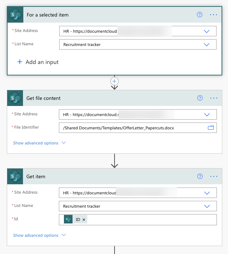The height and width of the screenshot is (254, 228).
Task: Open ellipsis menu for For a selected item
Action: 214,15
